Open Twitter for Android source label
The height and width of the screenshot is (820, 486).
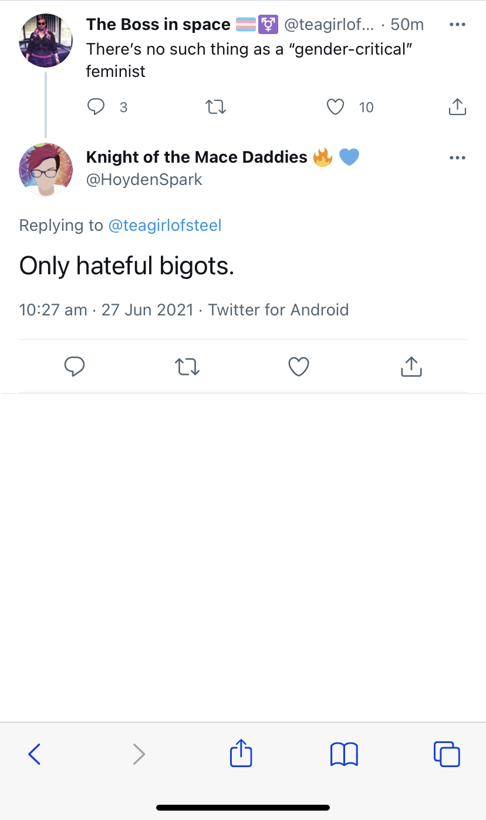(x=278, y=310)
